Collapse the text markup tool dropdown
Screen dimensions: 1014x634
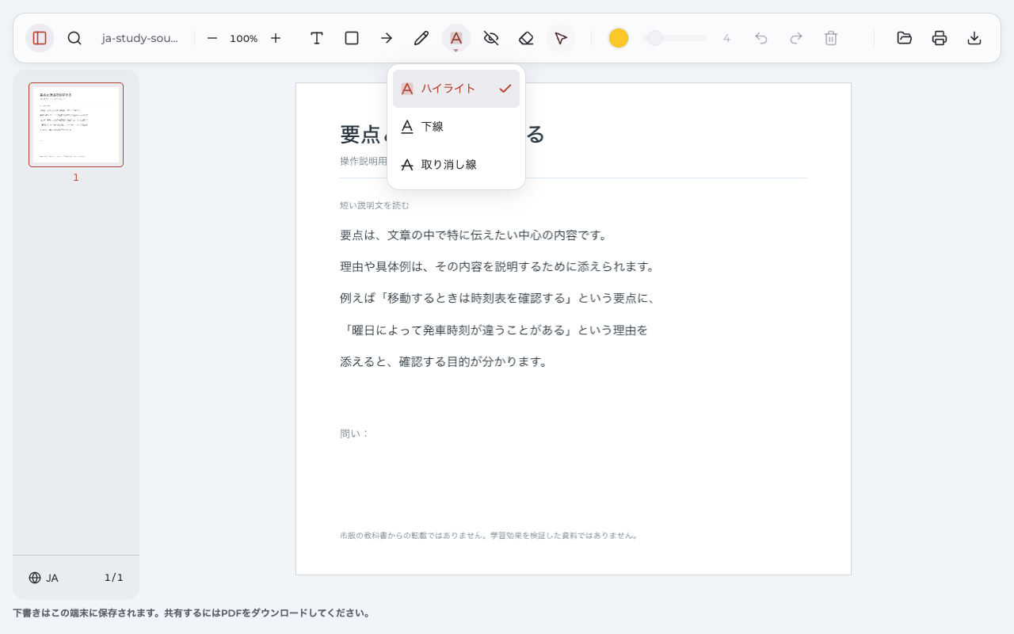(456, 38)
